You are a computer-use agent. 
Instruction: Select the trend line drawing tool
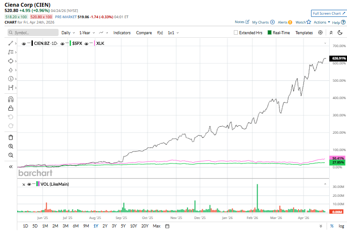[10, 43]
